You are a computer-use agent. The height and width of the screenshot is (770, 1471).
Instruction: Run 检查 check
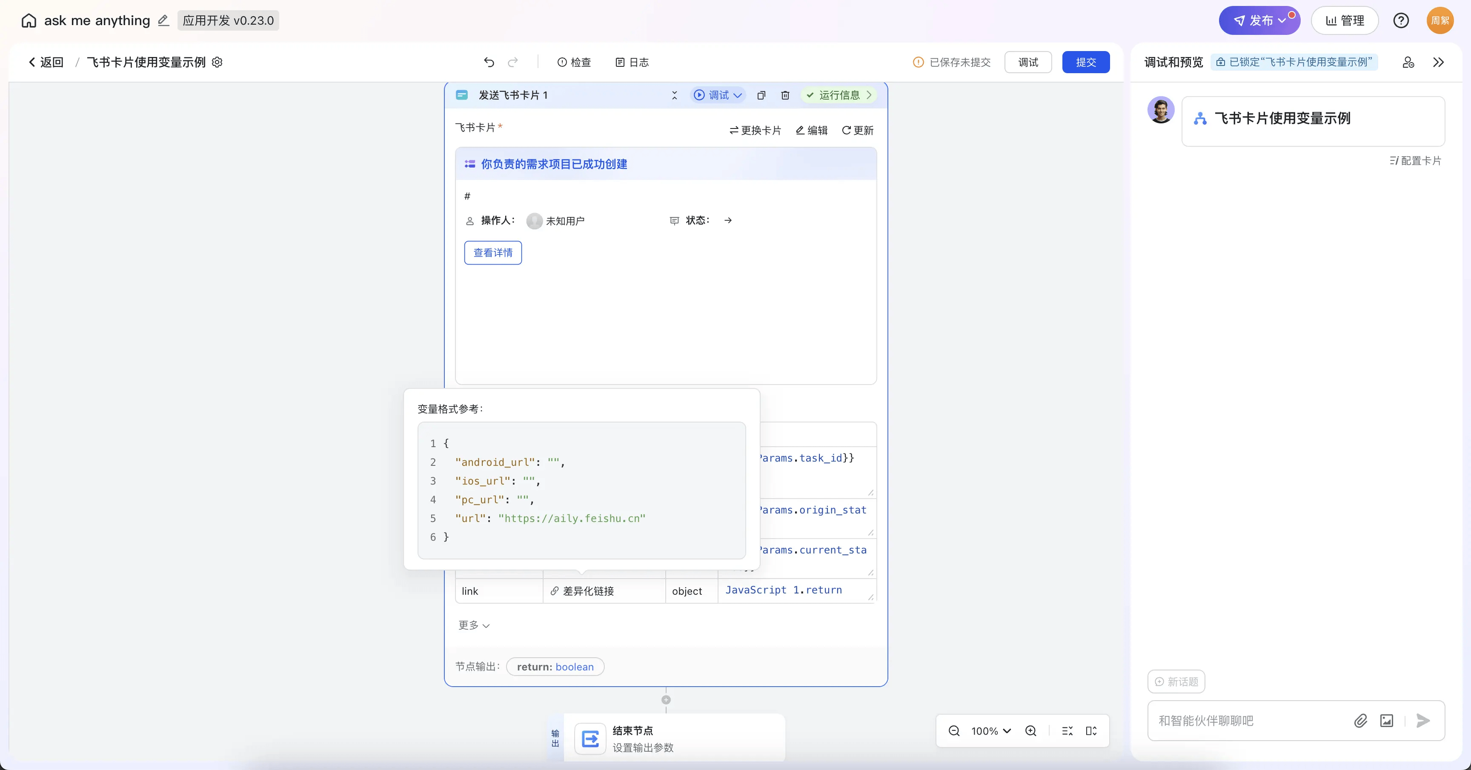[x=574, y=62]
